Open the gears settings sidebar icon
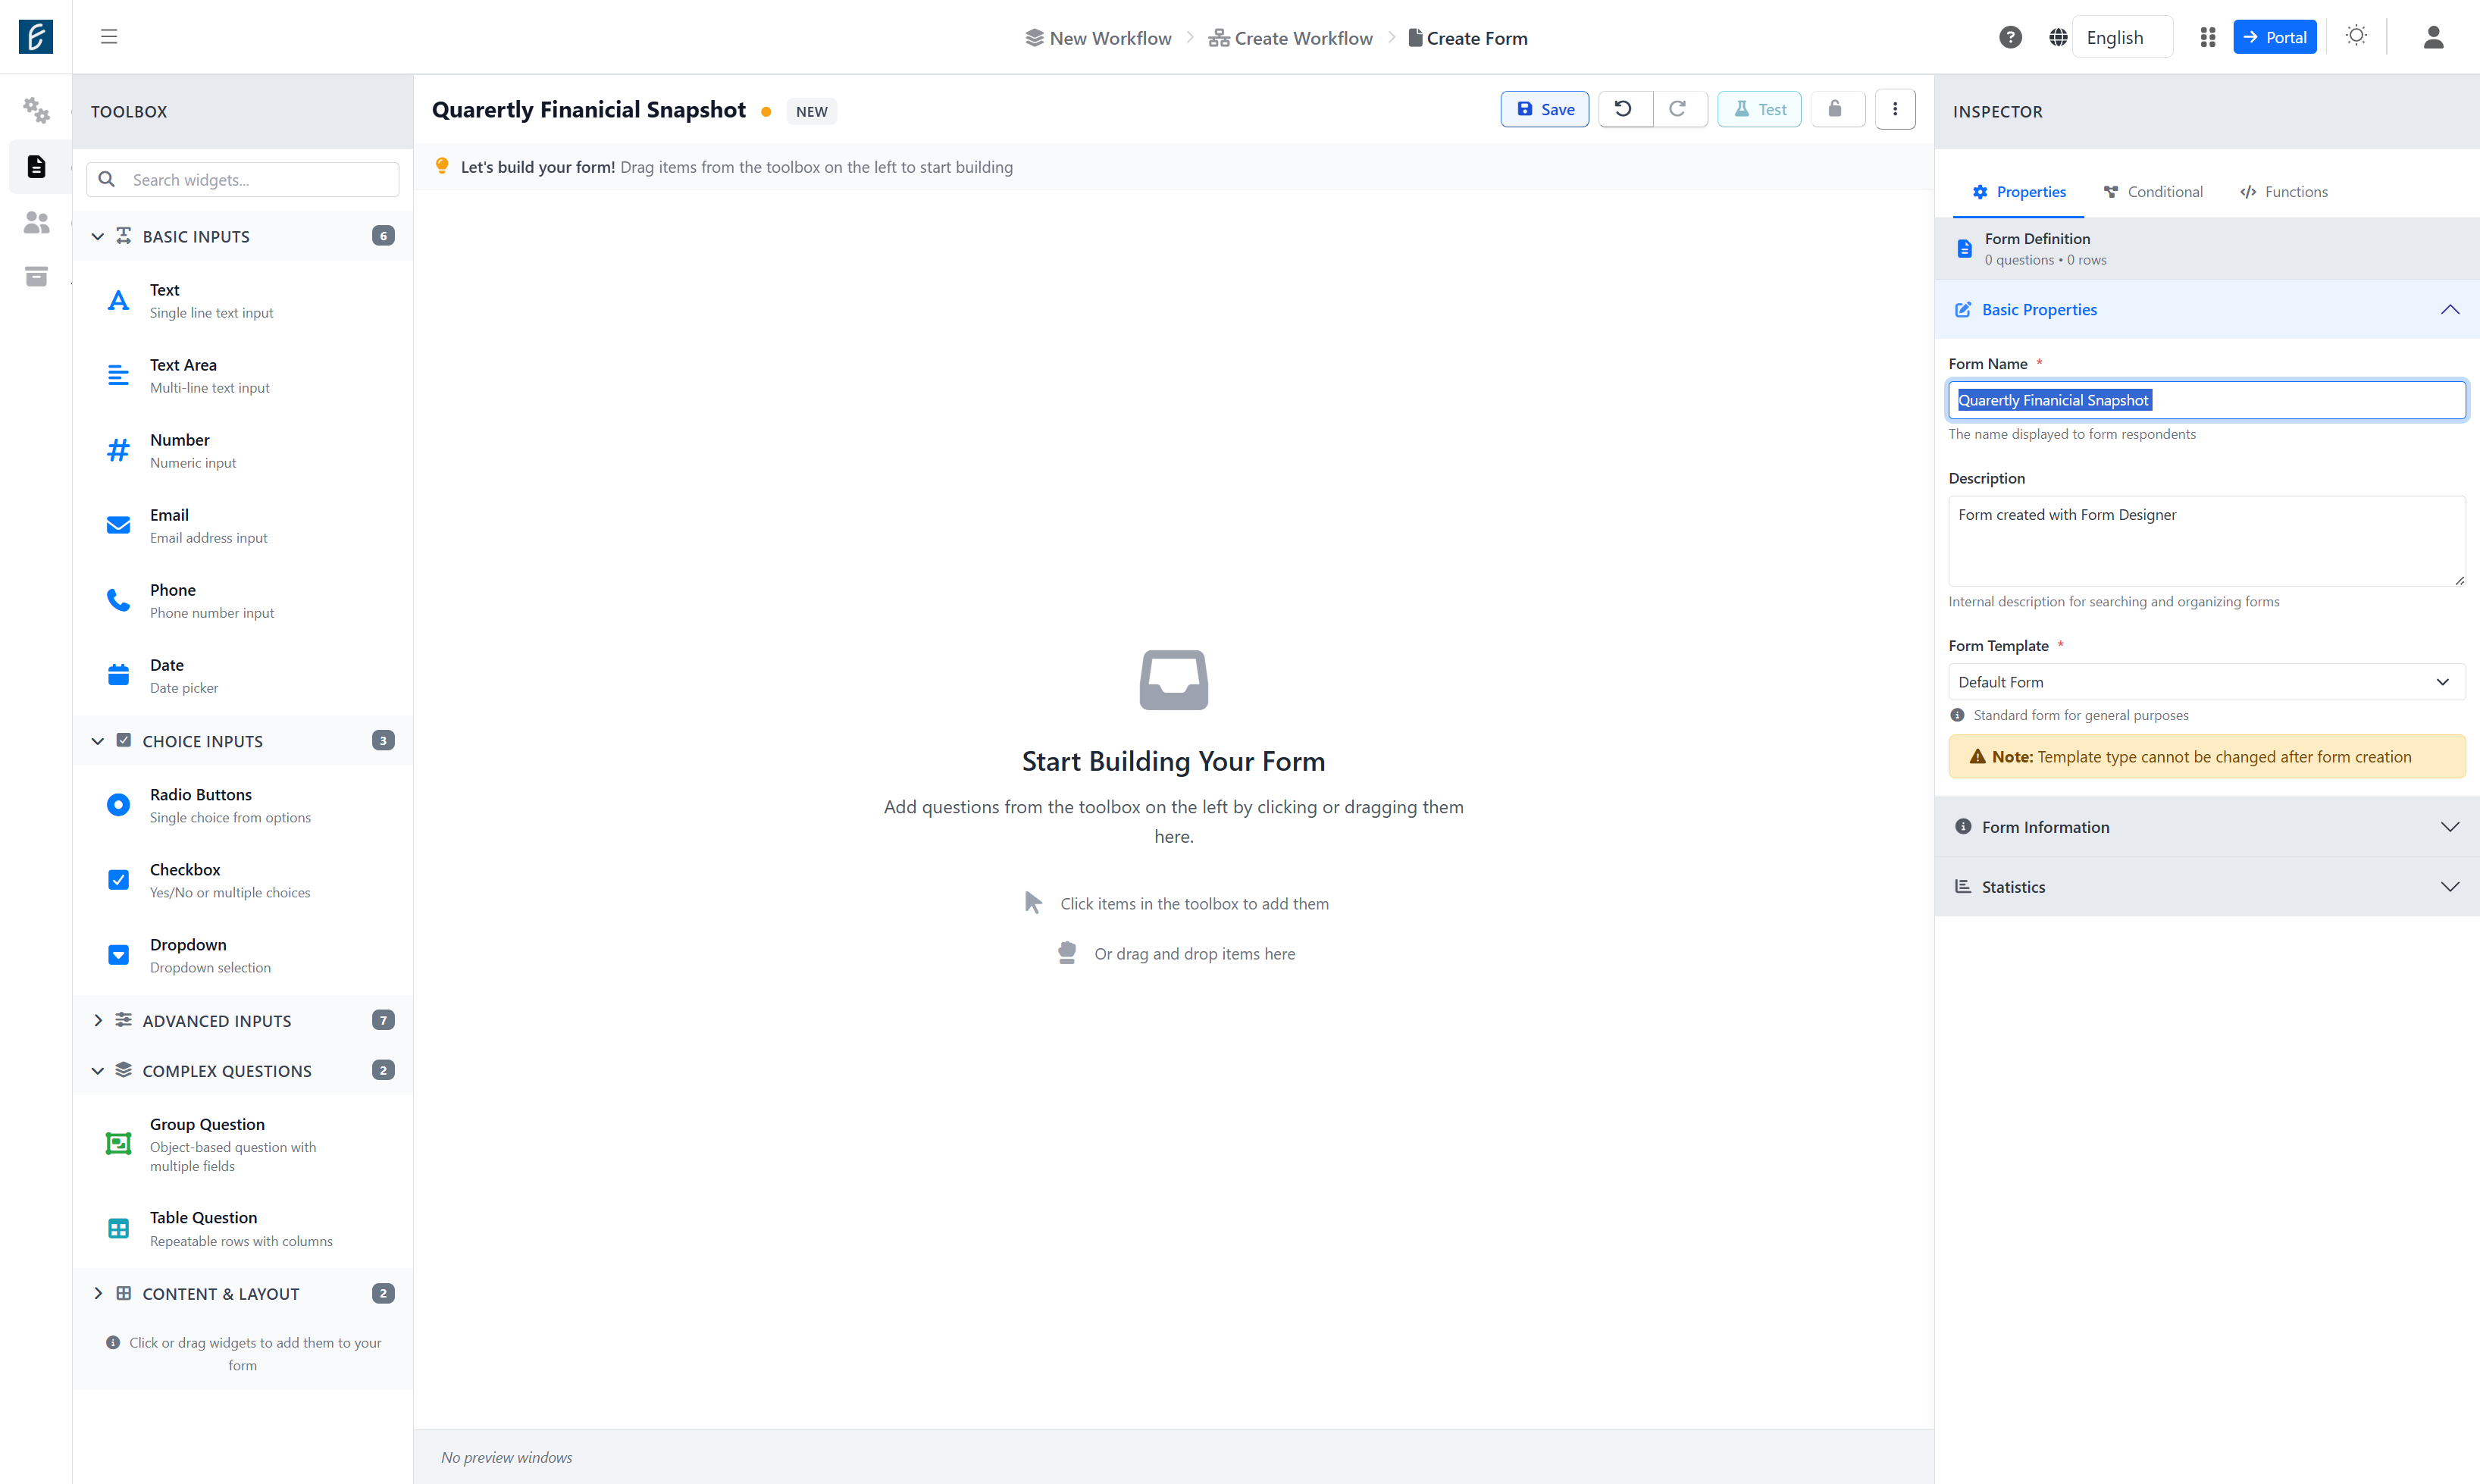Screen dimensions: 2480x1484 tap(36, 110)
